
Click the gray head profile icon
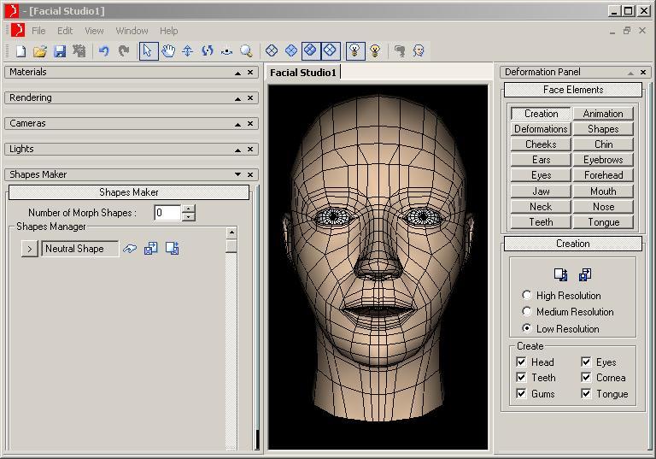pos(400,51)
